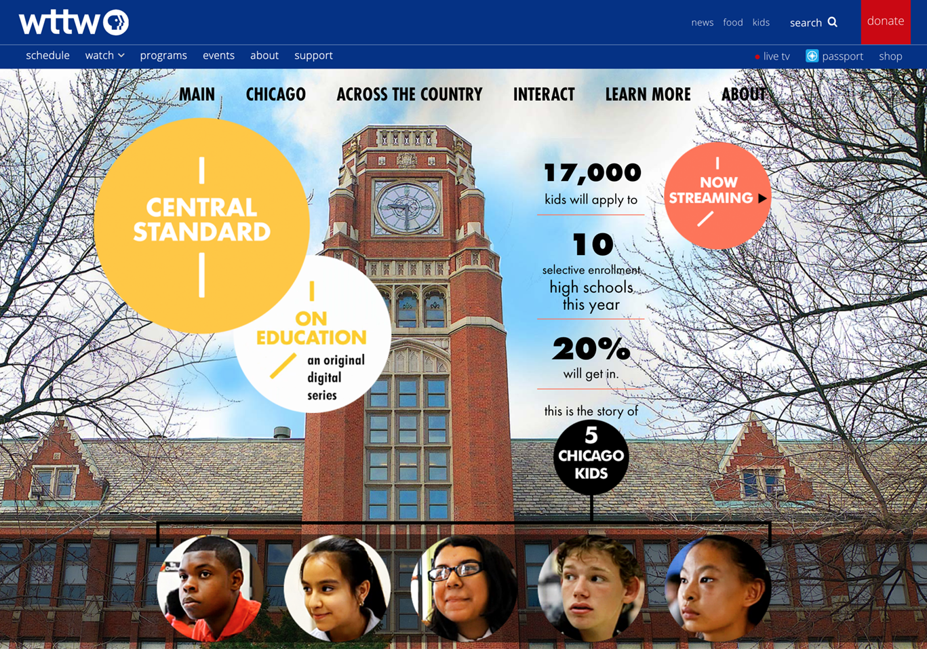927x649 pixels.
Task: Click the search magnifying glass icon
Action: pyautogui.click(x=833, y=22)
